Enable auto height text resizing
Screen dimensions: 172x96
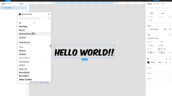(x=162, y=49)
